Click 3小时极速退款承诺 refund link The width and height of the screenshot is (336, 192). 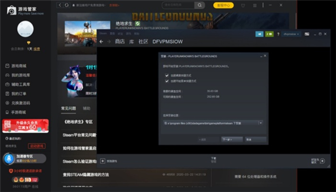25,171
